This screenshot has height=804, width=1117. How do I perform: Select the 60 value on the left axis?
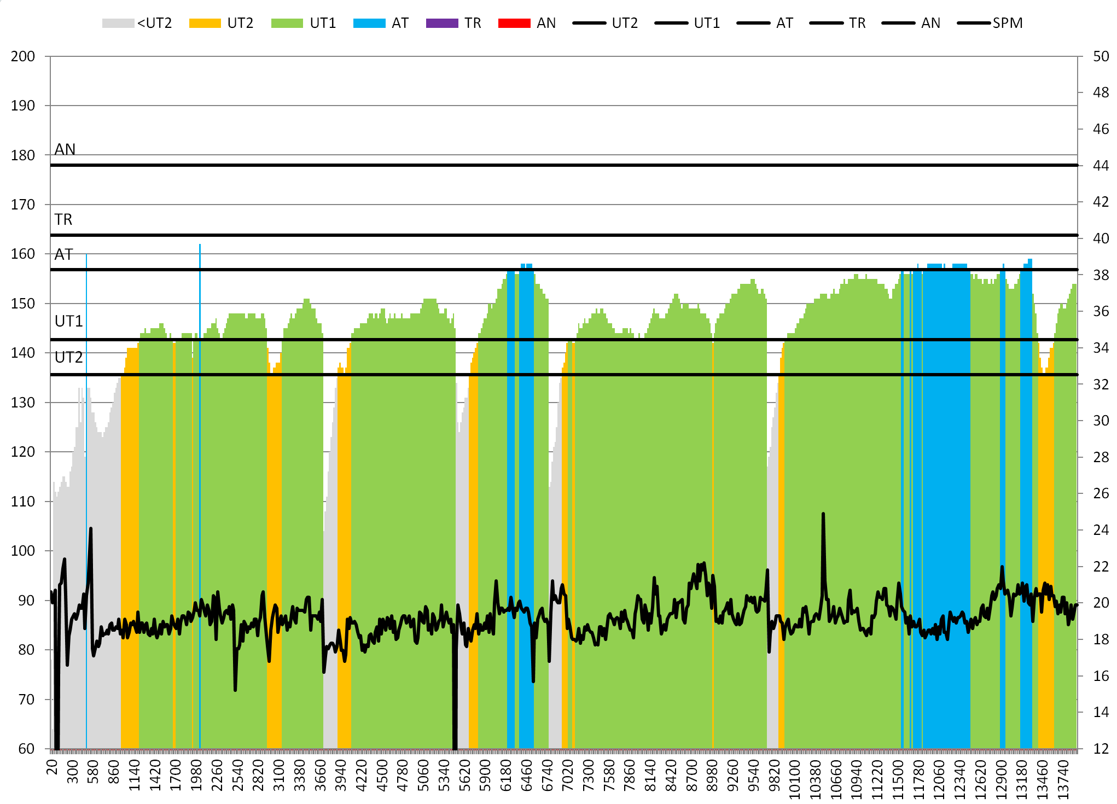pyautogui.click(x=26, y=749)
